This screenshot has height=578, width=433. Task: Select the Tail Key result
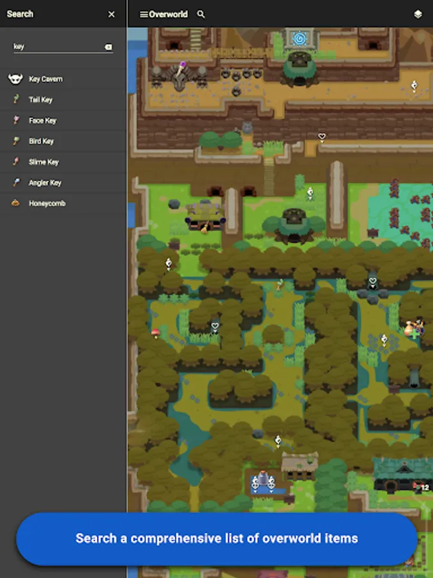tap(63, 100)
